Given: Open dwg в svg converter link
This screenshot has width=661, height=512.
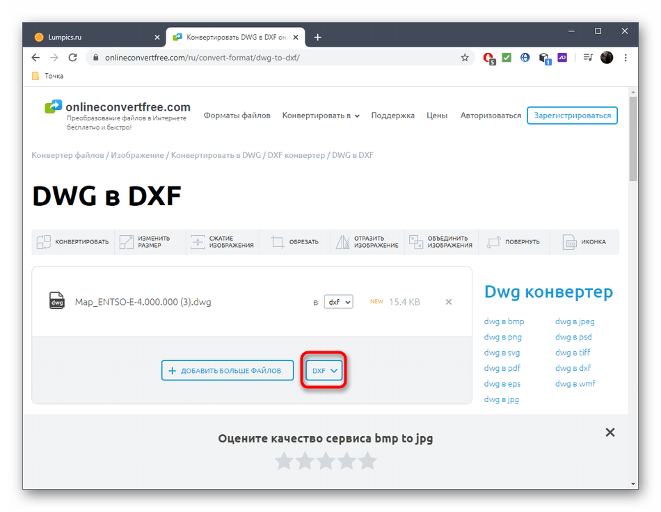Looking at the screenshot, I should pyautogui.click(x=502, y=353).
